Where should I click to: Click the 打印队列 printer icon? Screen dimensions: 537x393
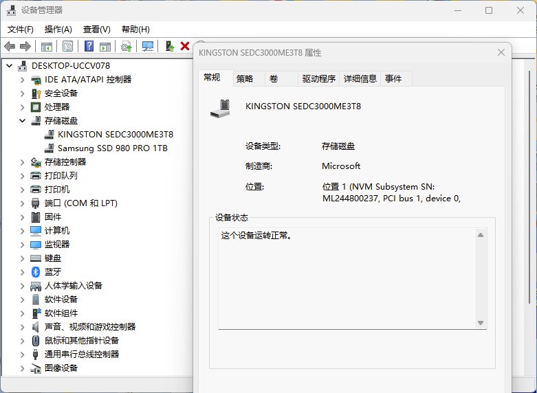[x=36, y=176]
